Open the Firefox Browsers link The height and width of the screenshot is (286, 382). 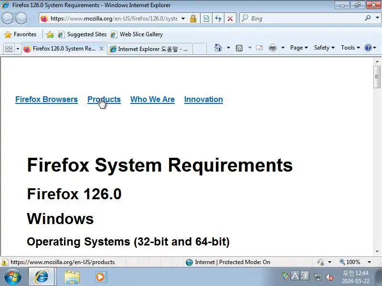point(46,100)
